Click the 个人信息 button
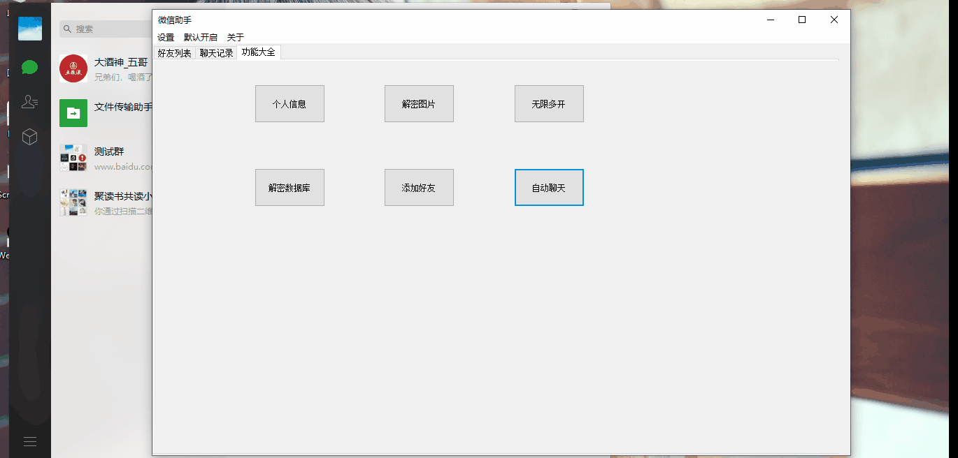The width and height of the screenshot is (958, 458). click(x=289, y=103)
